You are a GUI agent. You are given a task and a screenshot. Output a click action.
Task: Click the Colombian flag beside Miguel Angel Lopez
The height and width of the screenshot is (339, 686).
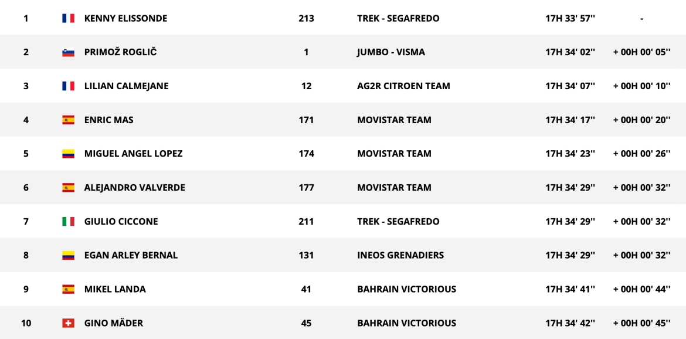pyautogui.click(x=68, y=154)
